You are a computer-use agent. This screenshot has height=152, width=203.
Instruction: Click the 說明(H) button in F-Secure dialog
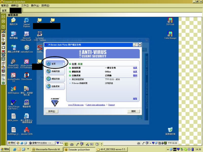(x=52, y=111)
